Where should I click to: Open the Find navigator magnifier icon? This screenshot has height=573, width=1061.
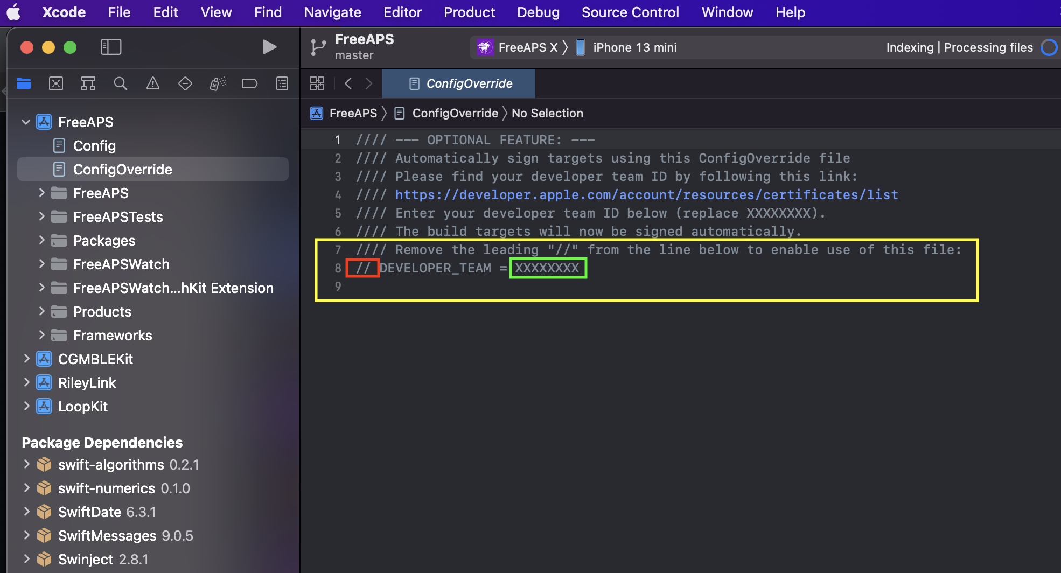121,83
